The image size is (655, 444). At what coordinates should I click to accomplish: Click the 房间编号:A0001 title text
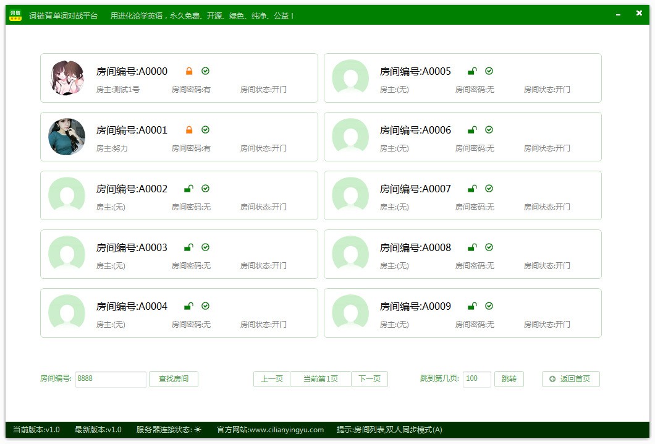pos(132,130)
